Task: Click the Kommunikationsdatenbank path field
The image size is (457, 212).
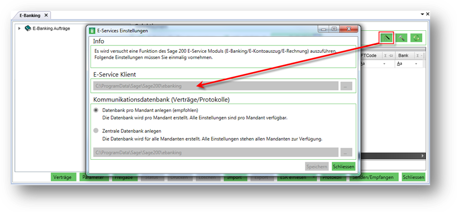Action: (x=216, y=152)
